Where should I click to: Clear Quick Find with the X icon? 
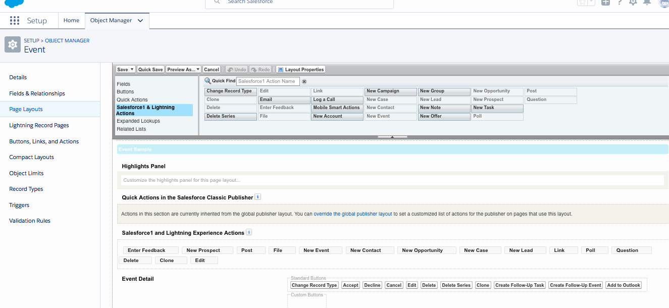coord(304,81)
